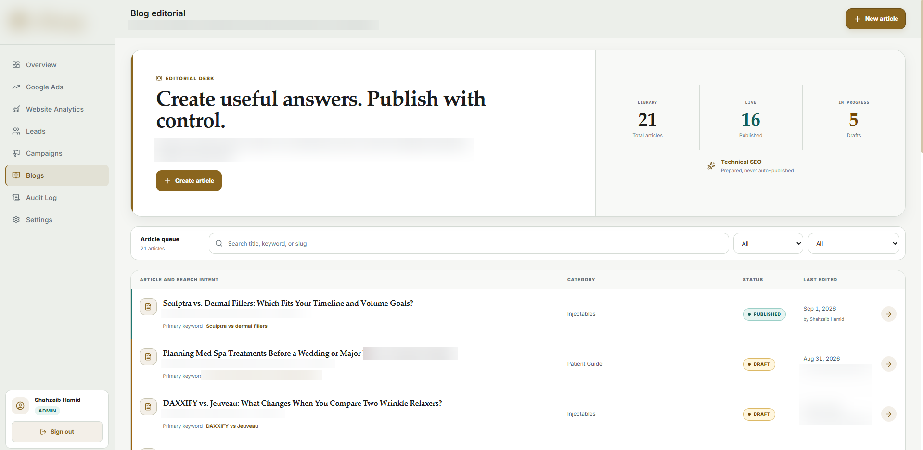
Task: Open the Planning Med Spa Treatments article arrow
Action: (x=888, y=364)
